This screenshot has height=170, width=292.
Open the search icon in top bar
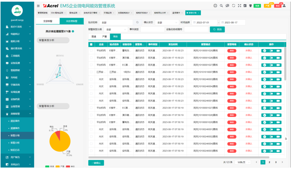(221, 6)
